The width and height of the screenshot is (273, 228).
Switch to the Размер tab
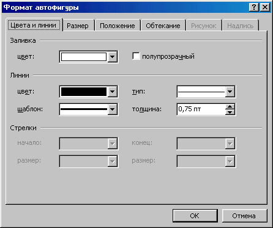[78, 26]
